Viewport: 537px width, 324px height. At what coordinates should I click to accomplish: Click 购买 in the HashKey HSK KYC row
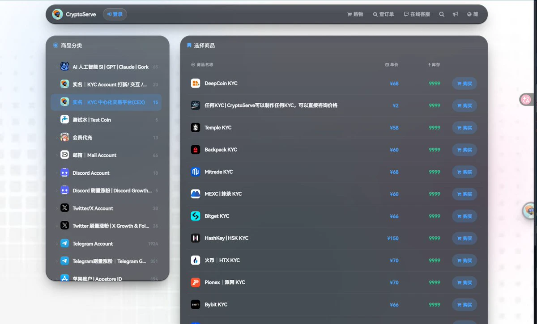(x=465, y=238)
